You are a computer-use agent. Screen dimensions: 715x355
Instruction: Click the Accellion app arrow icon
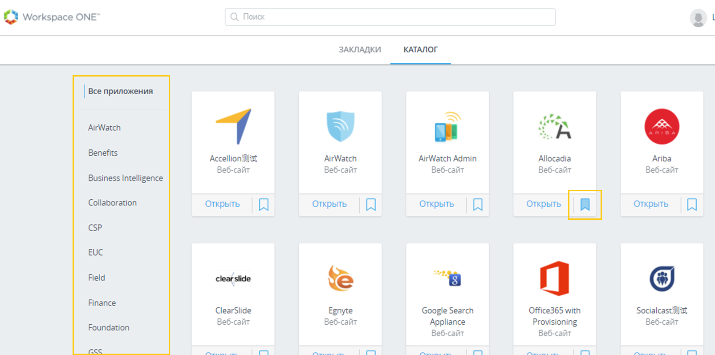tap(234, 126)
